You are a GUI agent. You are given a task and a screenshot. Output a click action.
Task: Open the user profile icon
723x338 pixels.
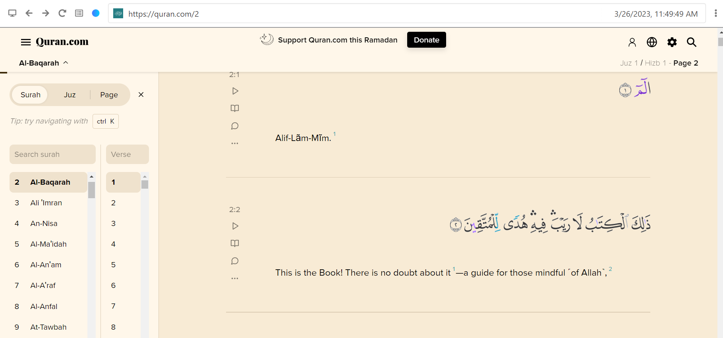click(632, 42)
